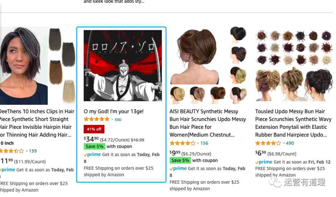
Task: Click the star rating of Tousled Updo item
Action: tap(268, 143)
